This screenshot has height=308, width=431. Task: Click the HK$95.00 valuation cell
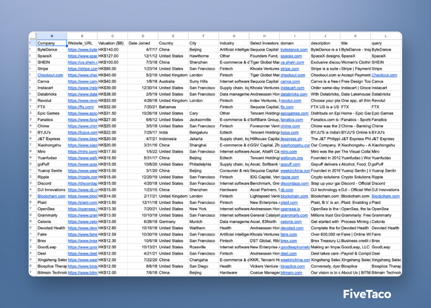coord(112,69)
